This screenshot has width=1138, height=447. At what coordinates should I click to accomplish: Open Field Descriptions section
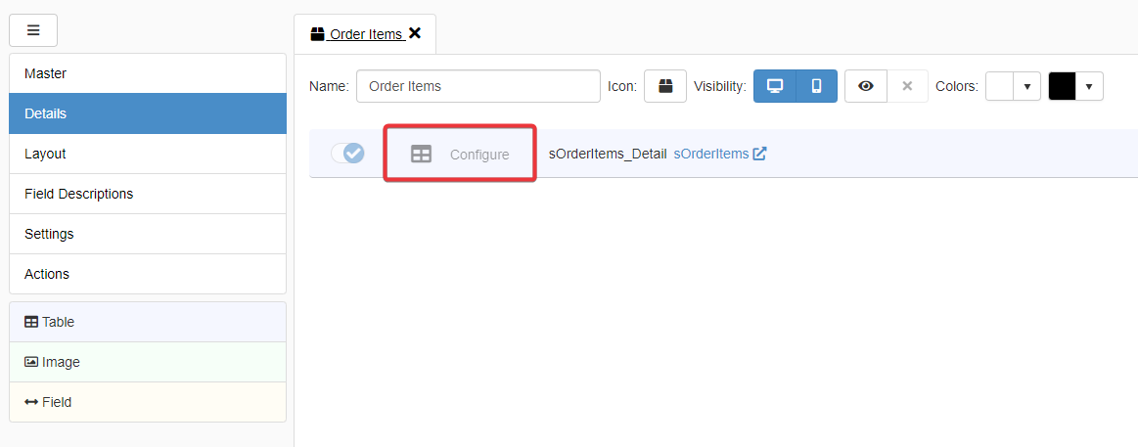(x=147, y=194)
